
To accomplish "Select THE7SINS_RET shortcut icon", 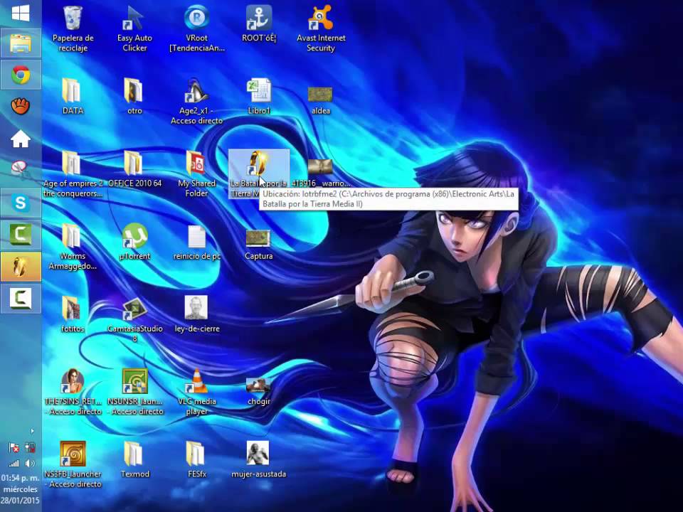I will coord(73,393).
